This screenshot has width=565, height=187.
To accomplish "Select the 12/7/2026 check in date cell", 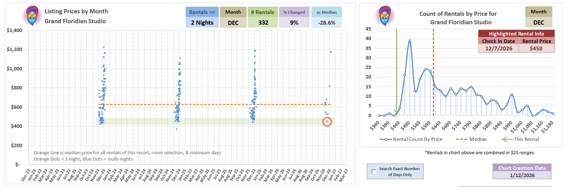I will coord(498,49).
